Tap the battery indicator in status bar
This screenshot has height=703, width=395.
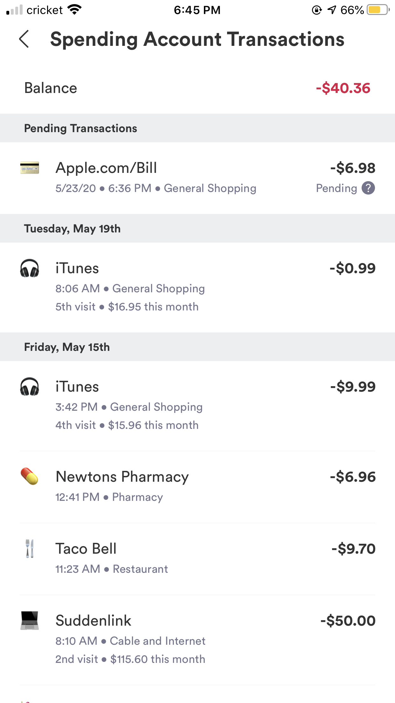tap(378, 10)
